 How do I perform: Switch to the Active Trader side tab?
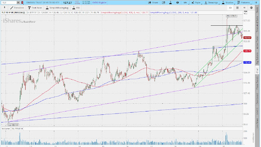(257, 42)
